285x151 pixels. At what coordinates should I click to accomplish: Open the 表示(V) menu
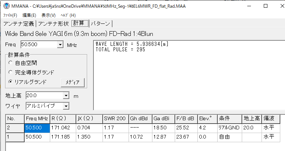pos(48,15)
